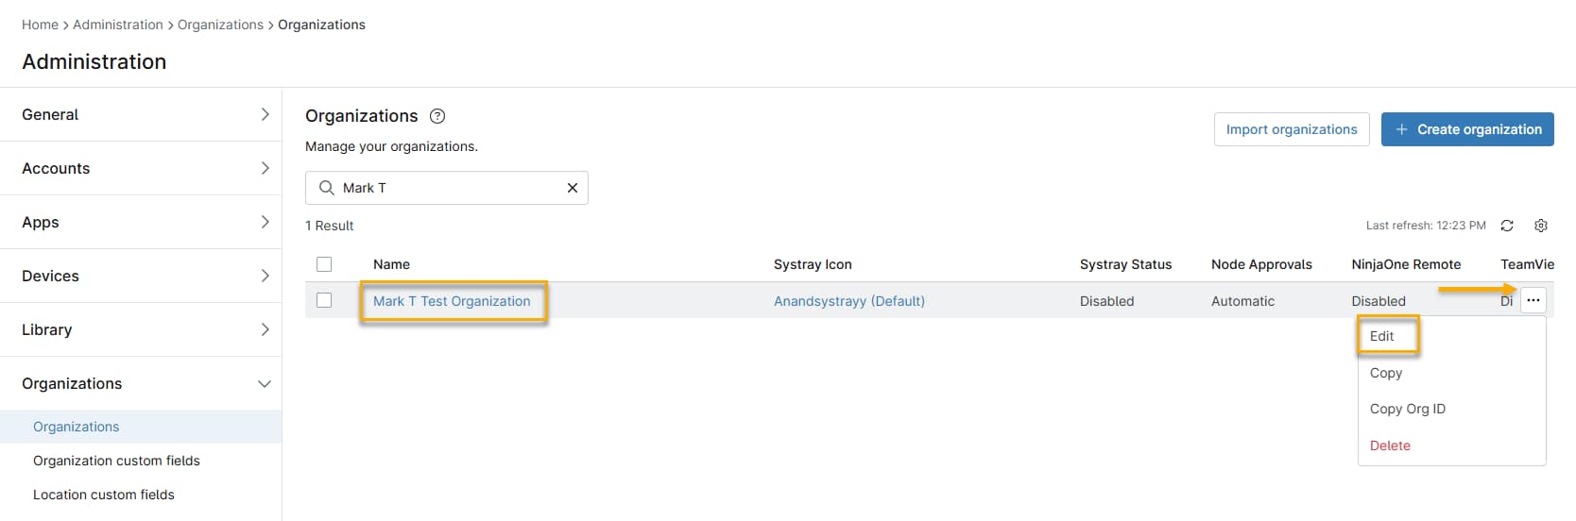Open Organization custom fields in sidebar

[x=116, y=461]
